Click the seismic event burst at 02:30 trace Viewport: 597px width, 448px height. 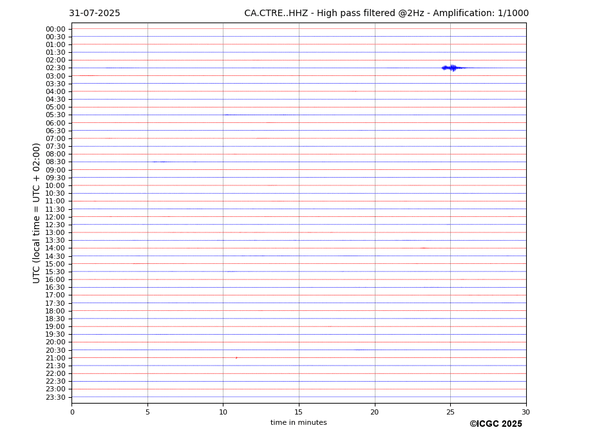click(453, 68)
